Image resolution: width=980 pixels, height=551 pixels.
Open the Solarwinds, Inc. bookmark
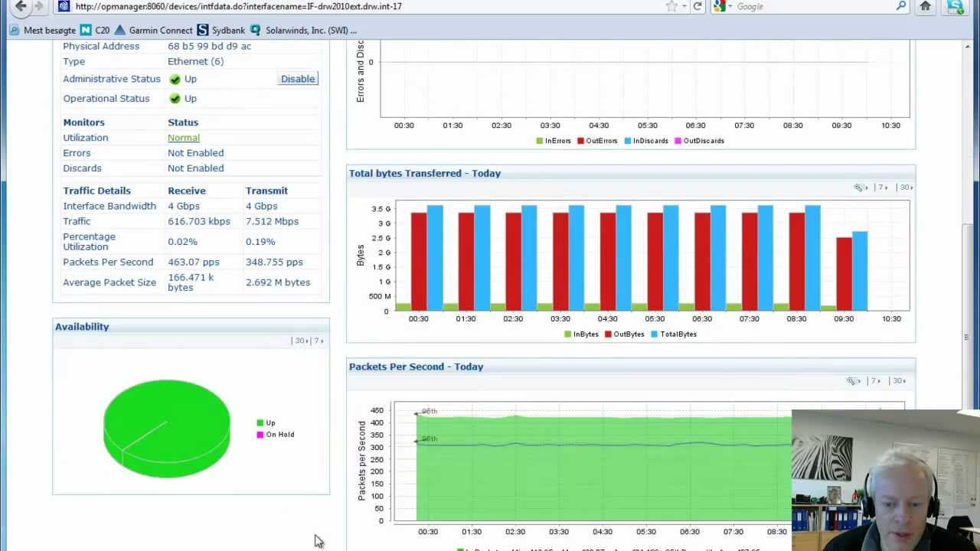tap(303, 31)
